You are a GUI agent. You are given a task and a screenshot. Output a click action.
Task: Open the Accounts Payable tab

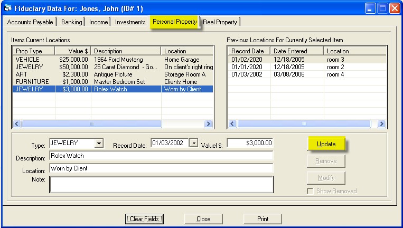pos(30,22)
